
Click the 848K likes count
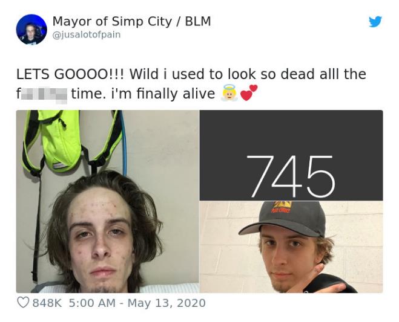[x=47, y=303]
